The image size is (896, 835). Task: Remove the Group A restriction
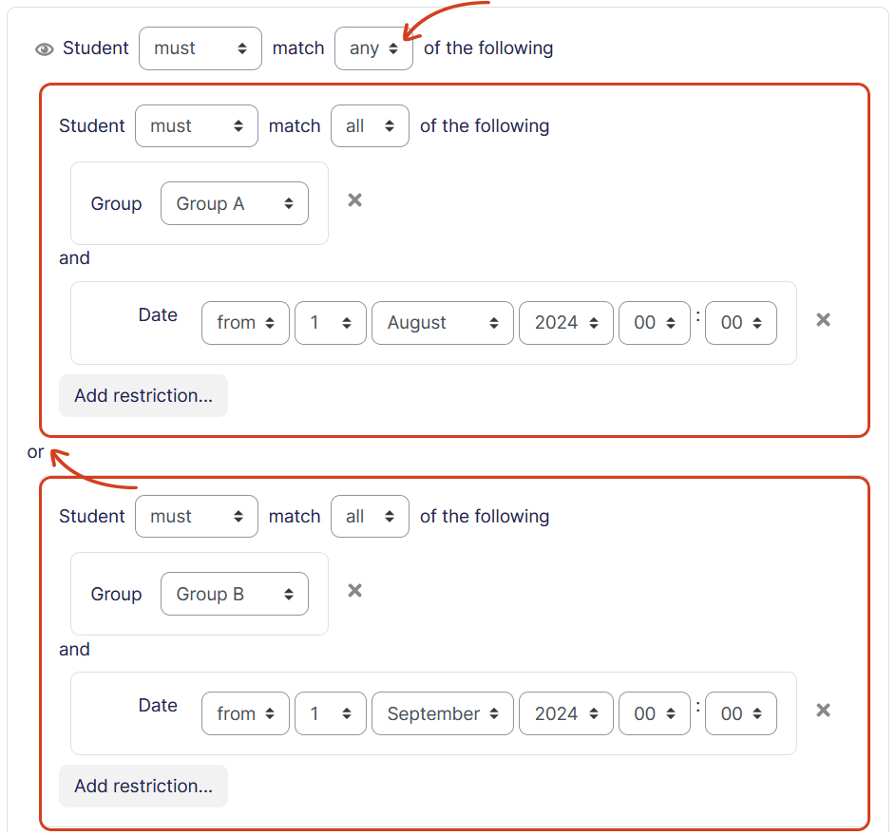(354, 200)
